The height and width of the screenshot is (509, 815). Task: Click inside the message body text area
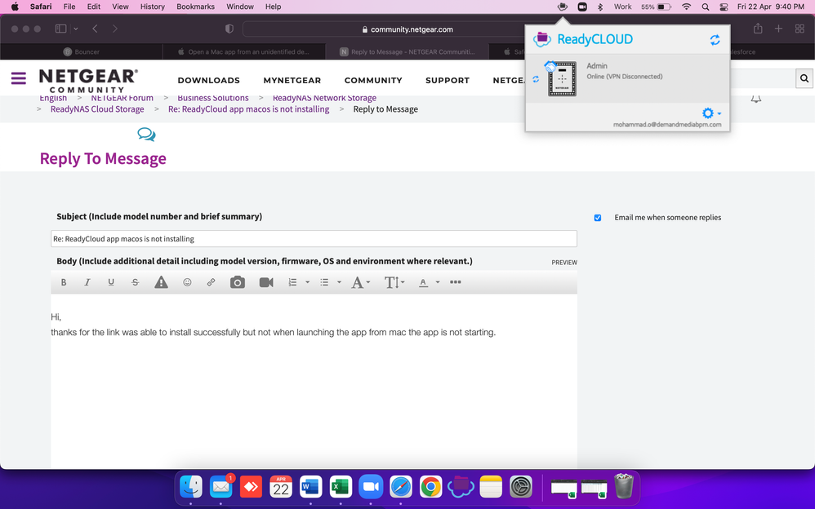click(x=314, y=379)
